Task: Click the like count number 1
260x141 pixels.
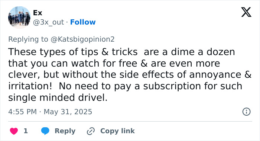Action: tap(26, 131)
